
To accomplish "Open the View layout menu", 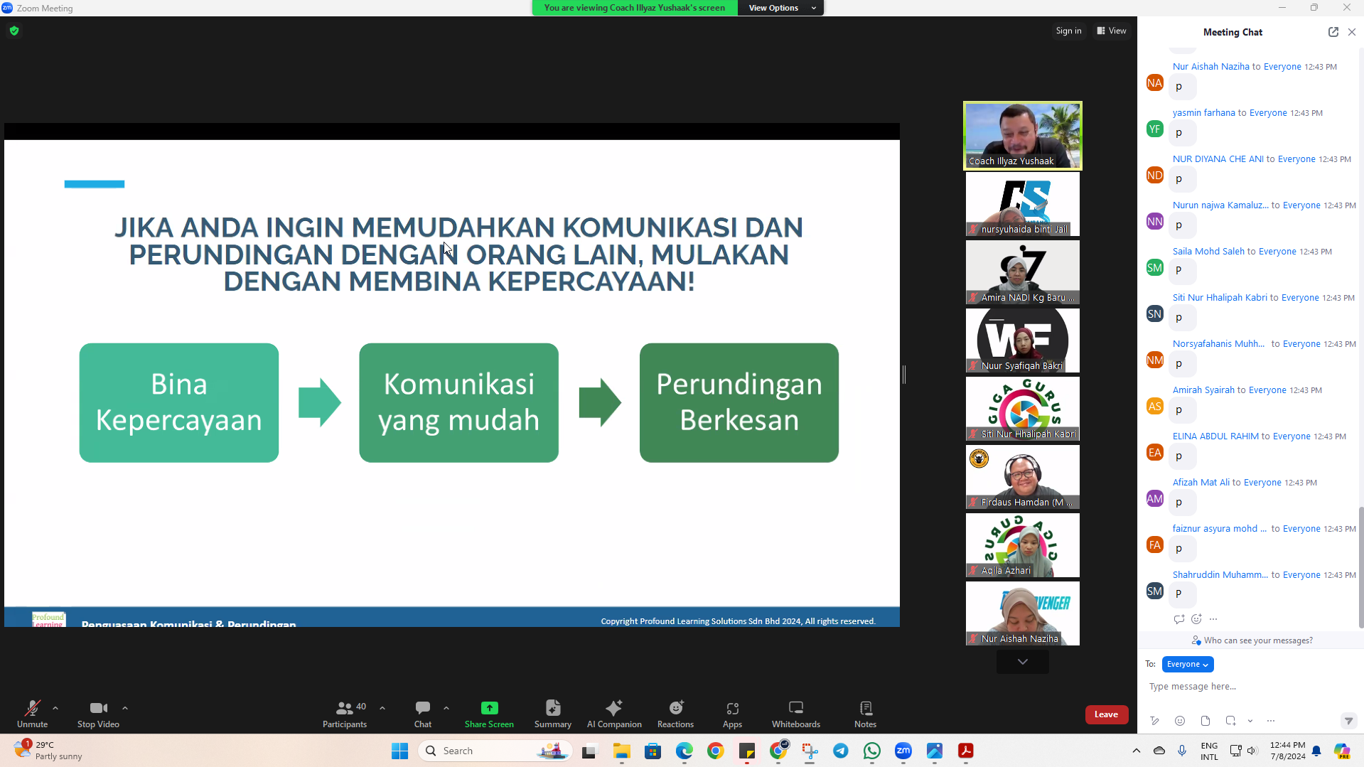I will [x=1112, y=31].
